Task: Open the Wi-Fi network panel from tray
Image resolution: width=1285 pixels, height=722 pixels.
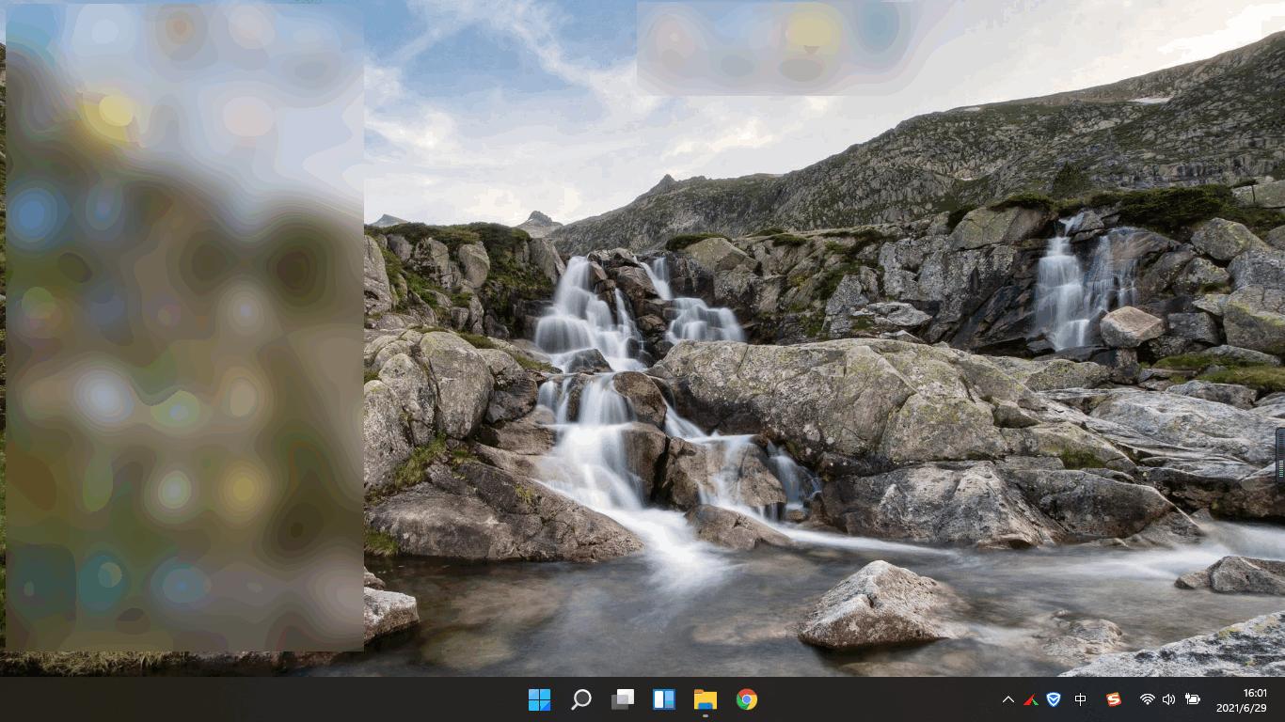Action: tap(1147, 699)
